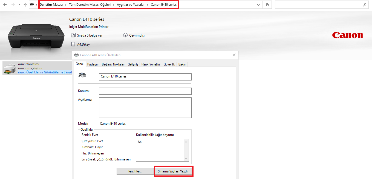This screenshot has height=179, width=372.
Task: Go up one level with Up arrow
Action: point(25,5)
